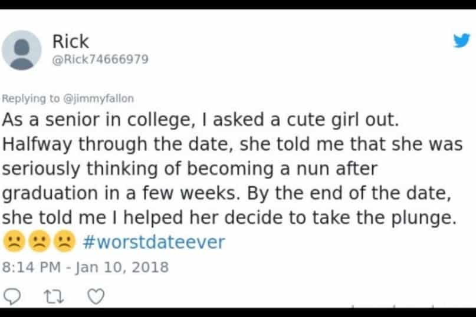
Task: Open Rick's gray profile avatar
Action: (22, 50)
